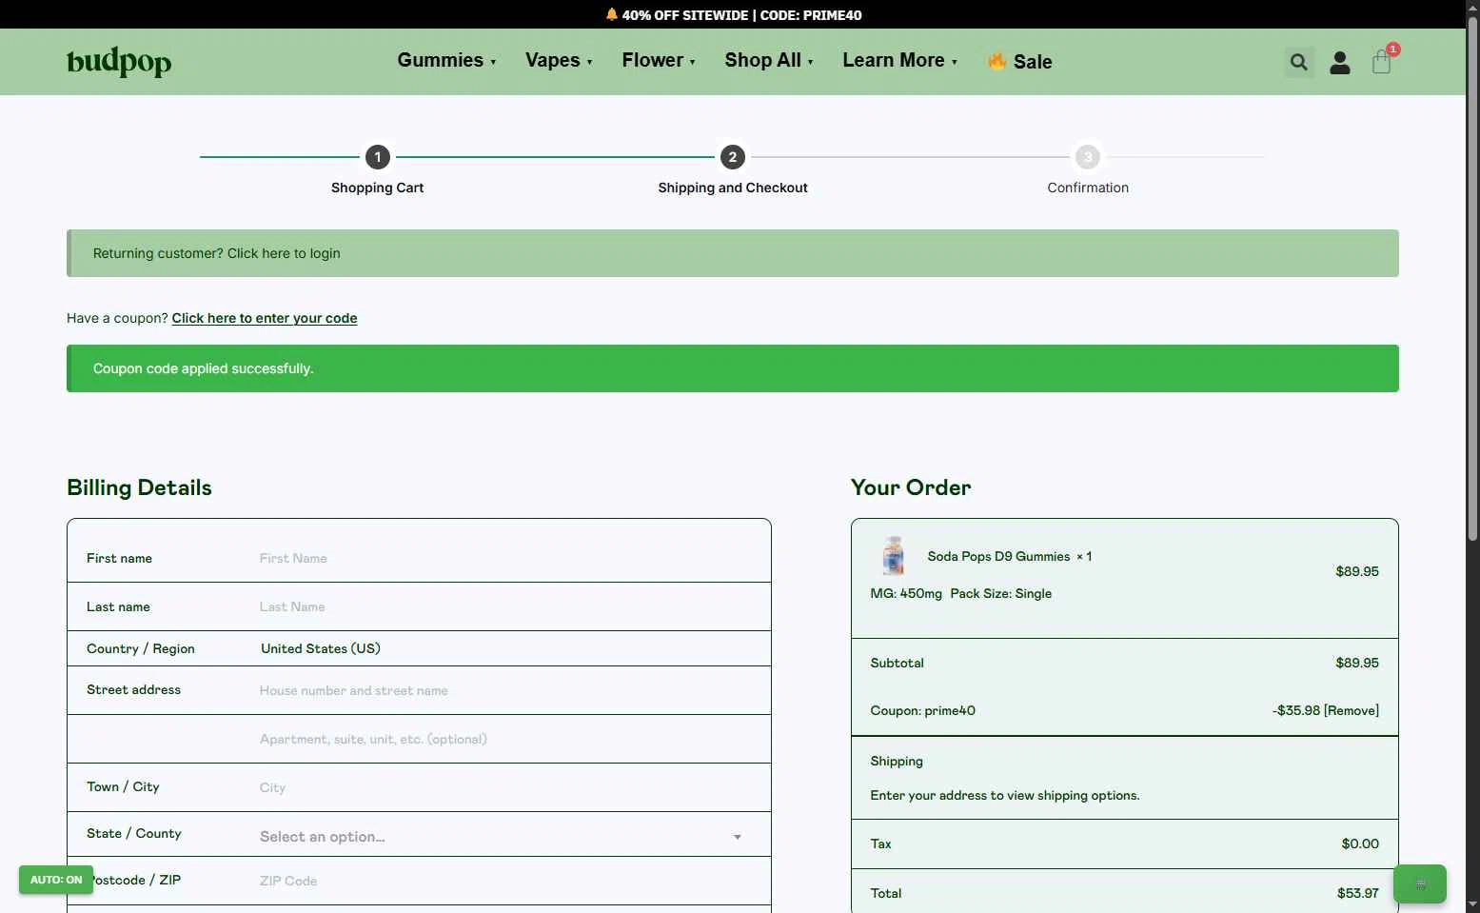This screenshot has height=913, width=1480.
Task: Open the State / County dropdown
Action: click(501, 837)
